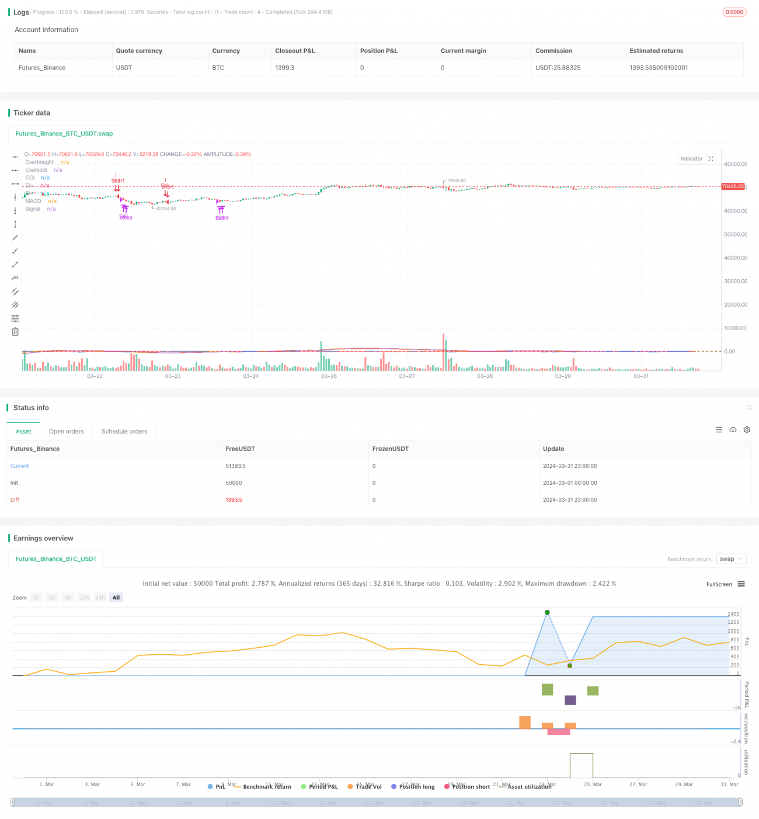The image size is (759, 819).
Task: Click the Current link in the asset table
Action: pyautogui.click(x=19, y=466)
